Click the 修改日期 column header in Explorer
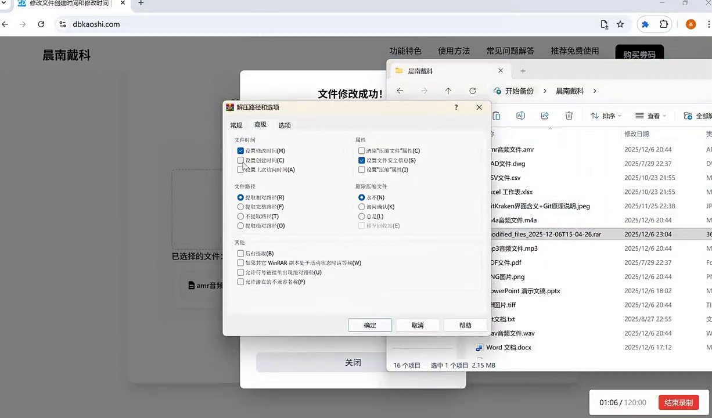The height and width of the screenshot is (418, 712). [x=637, y=134]
